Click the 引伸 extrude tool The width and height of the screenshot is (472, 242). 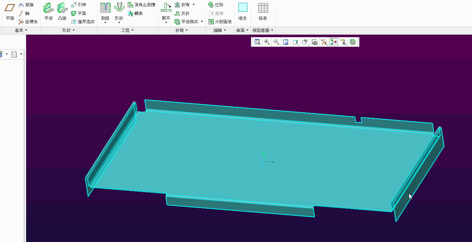click(x=79, y=5)
